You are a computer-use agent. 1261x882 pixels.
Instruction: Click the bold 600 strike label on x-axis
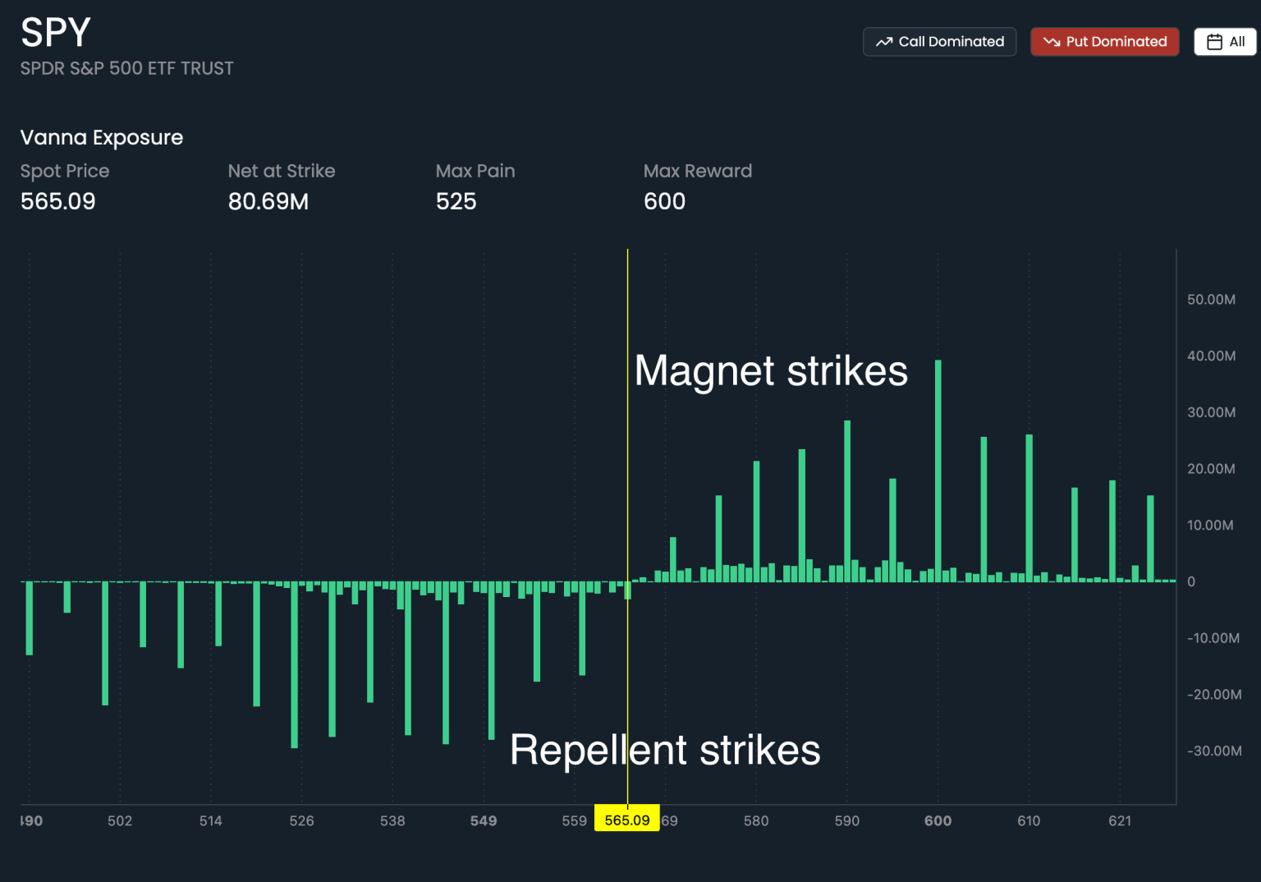[938, 820]
